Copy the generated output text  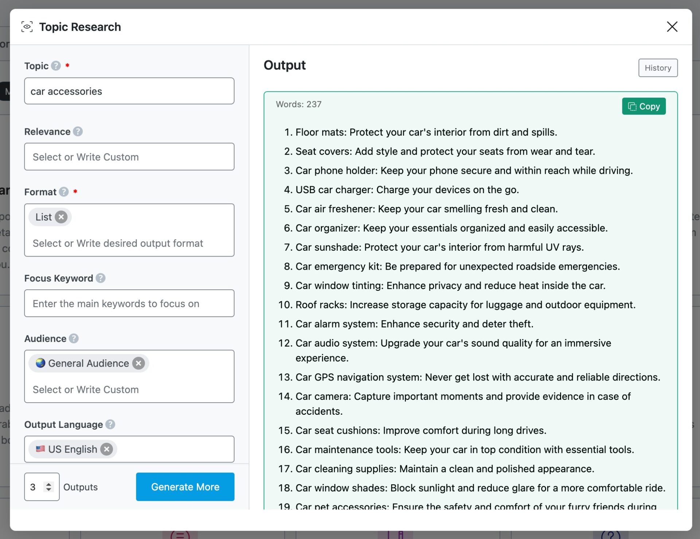pos(643,106)
